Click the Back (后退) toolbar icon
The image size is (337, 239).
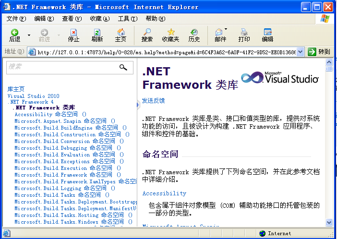click(x=14, y=33)
